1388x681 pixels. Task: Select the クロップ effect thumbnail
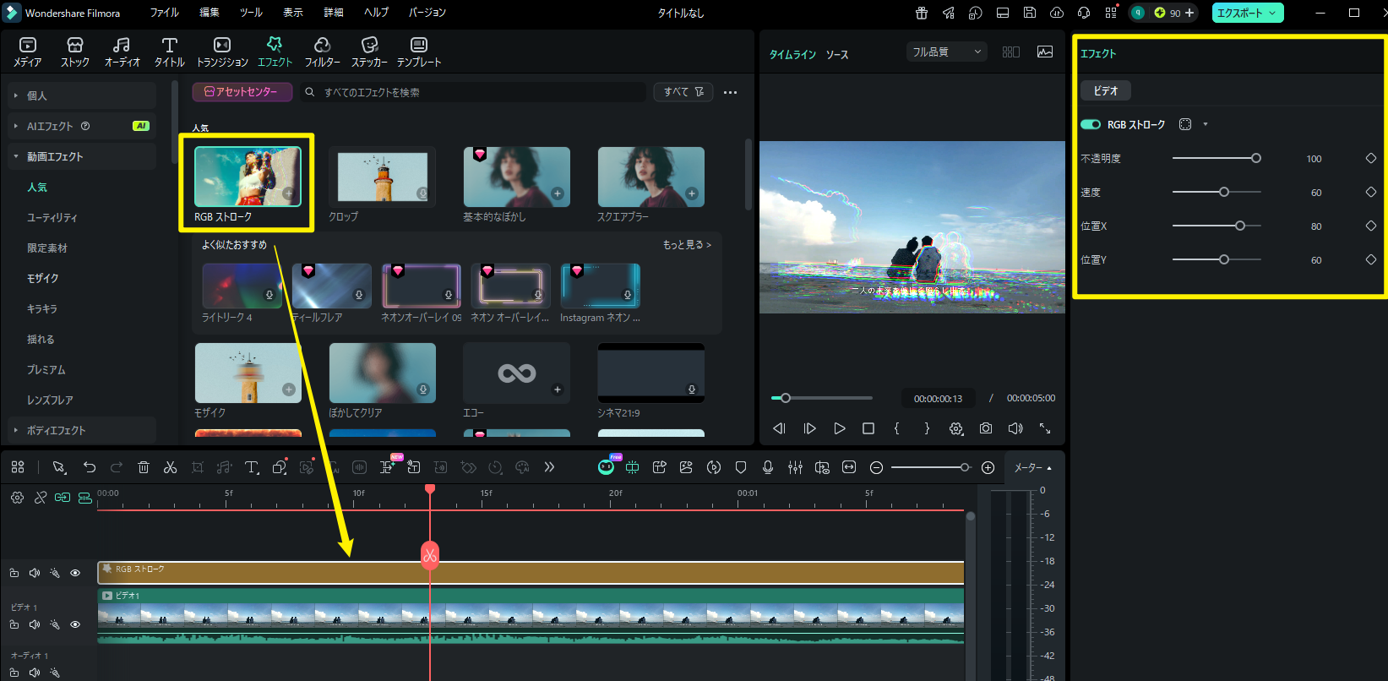[382, 177]
